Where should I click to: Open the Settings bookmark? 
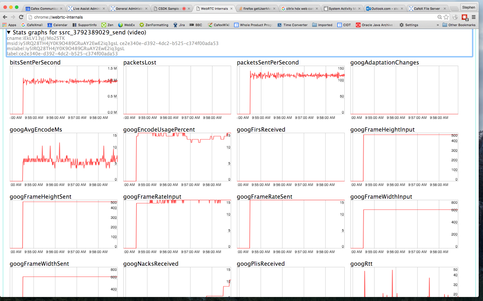[409, 25]
